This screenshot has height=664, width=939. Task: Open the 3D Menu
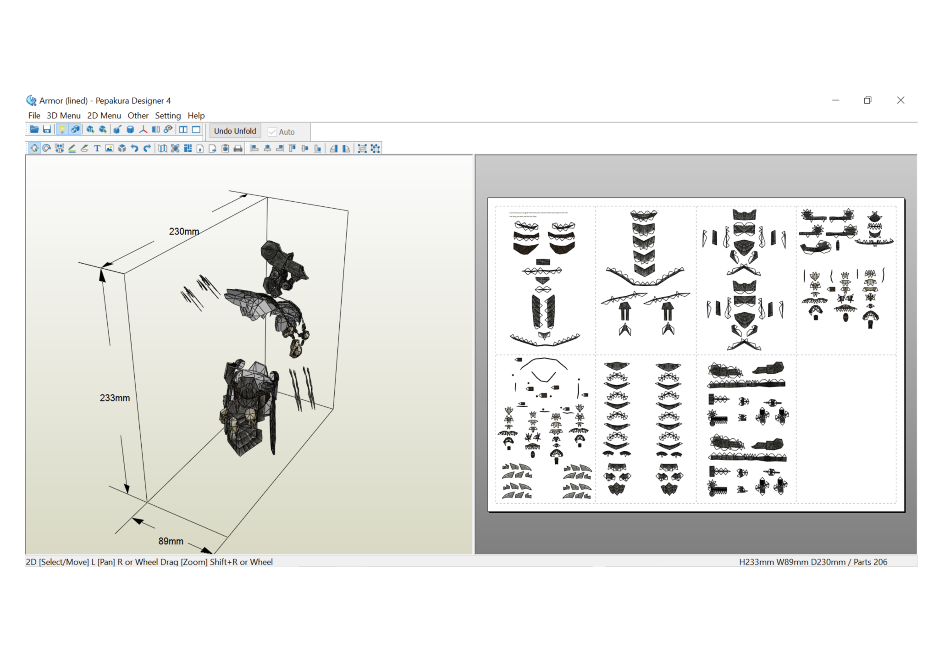point(63,116)
